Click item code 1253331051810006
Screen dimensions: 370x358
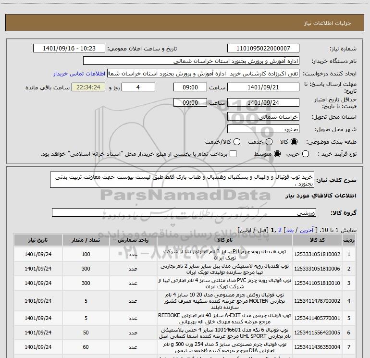click(x=317, y=269)
